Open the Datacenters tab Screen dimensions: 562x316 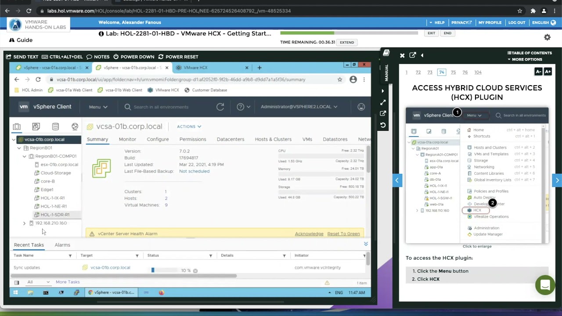[x=231, y=139]
